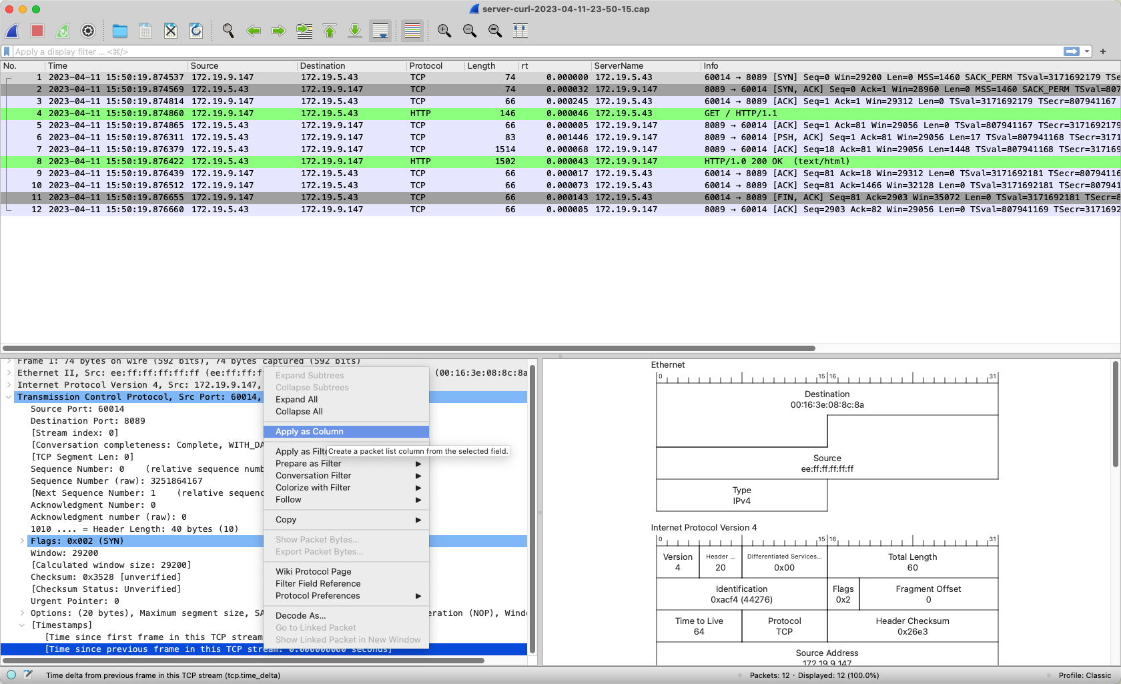Viewport: 1121px width, 684px height.
Task: Open display filter history dropdown
Action: click(1087, 51)
